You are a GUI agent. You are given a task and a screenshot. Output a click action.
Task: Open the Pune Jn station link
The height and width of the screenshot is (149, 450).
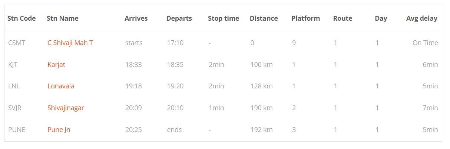pos(59,130)
